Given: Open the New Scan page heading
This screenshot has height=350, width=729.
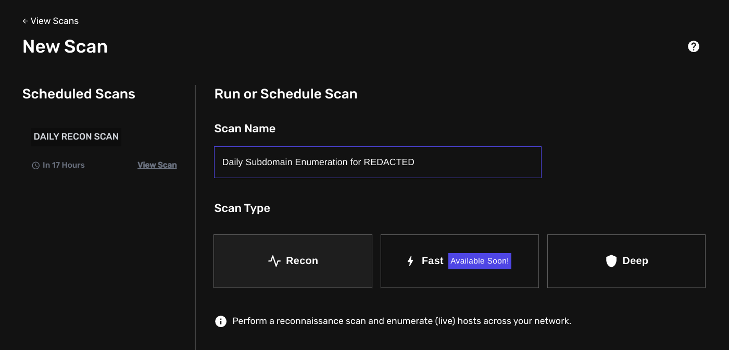Looking at the screenshot, I should (65, 46).
